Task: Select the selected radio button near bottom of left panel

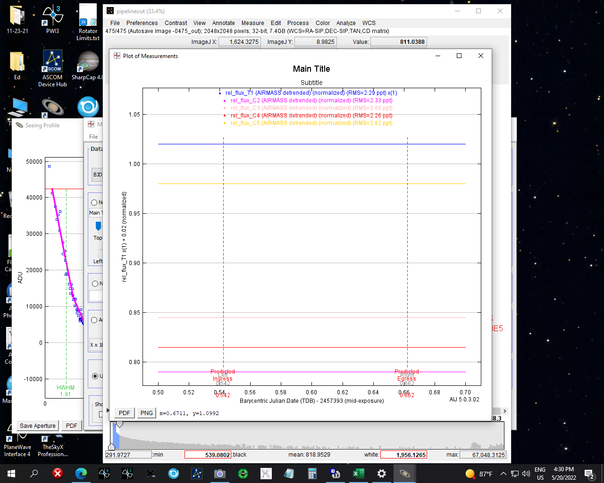Action: 95,376
